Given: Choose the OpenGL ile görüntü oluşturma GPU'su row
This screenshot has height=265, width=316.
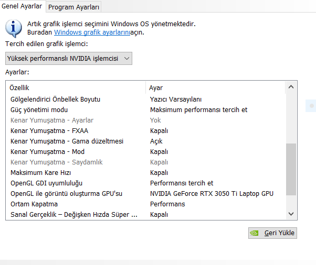Looking at the screenshot, I should click(66, 193).
